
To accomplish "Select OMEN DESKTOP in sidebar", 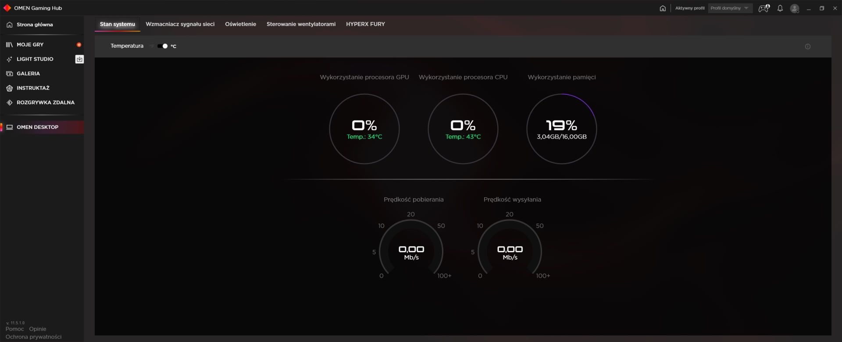I will [x=42, y=127].
